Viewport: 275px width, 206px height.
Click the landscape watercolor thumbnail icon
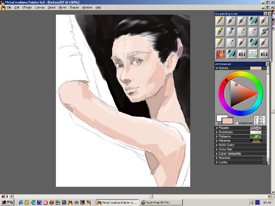coord(253,54)
